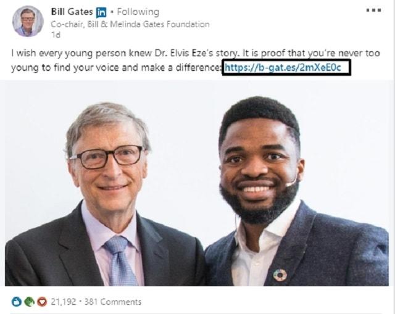Click the headset microphone on the right man

pos(291,182)
